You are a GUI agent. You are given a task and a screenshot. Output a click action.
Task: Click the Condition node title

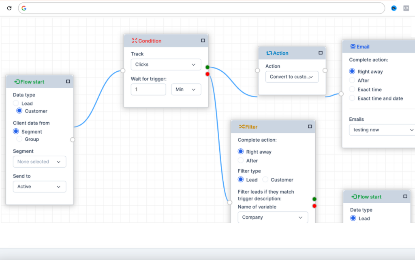(x=150, y=41)
